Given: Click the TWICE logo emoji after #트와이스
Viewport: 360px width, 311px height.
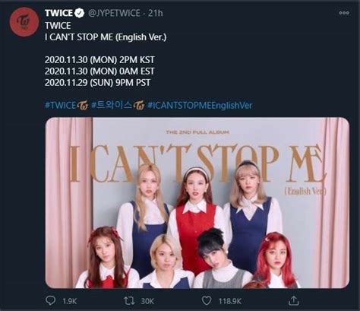Looking at the screenshot, I should (139, 106).
